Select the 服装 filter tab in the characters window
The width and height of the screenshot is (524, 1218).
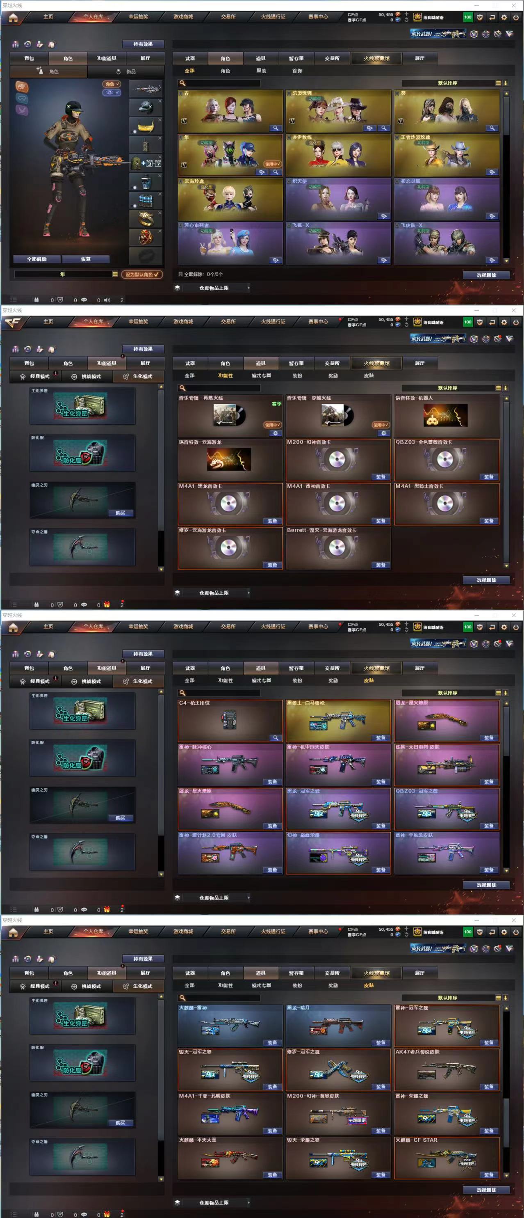tap(261, 71)
